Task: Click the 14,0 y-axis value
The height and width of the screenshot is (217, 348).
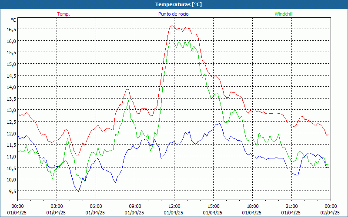Action: click(11, 87)
